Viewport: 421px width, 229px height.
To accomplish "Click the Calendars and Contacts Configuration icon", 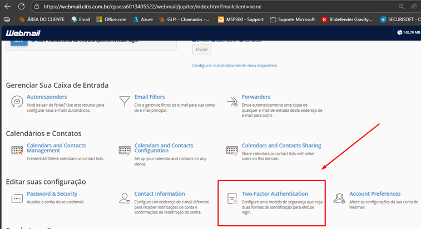I will [x=124, y=150].
